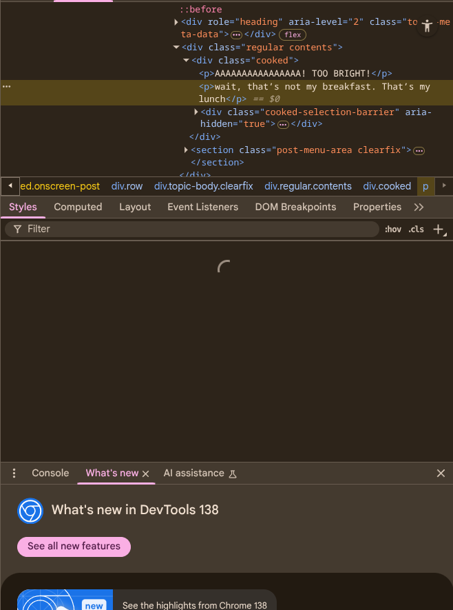Expand the post-menu-area section node
The width and height of the screenshot is (453, 610).
click(186, 150)
